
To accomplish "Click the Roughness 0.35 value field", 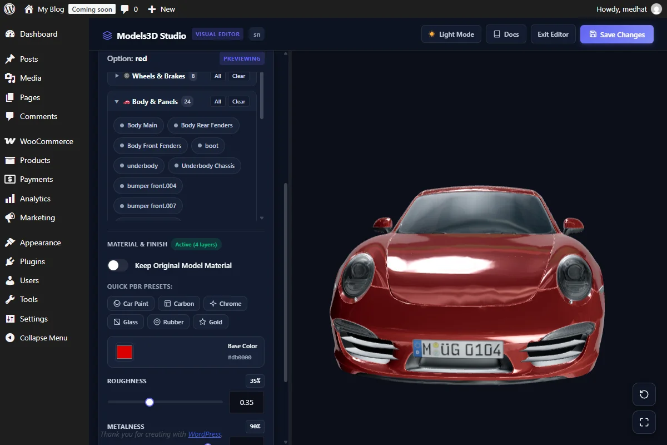I will (x=247, y=402).
